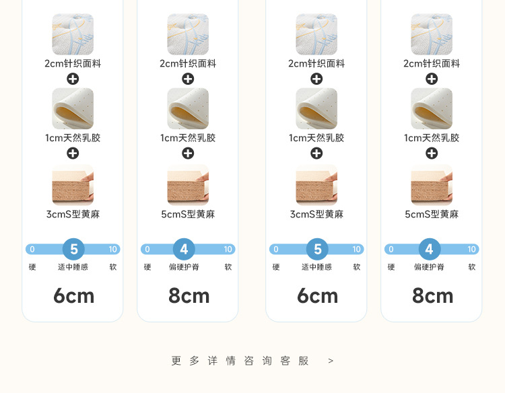Click plus icon below fabric in fourth card
The image size is (505, 393).
[x=432, y=79]
